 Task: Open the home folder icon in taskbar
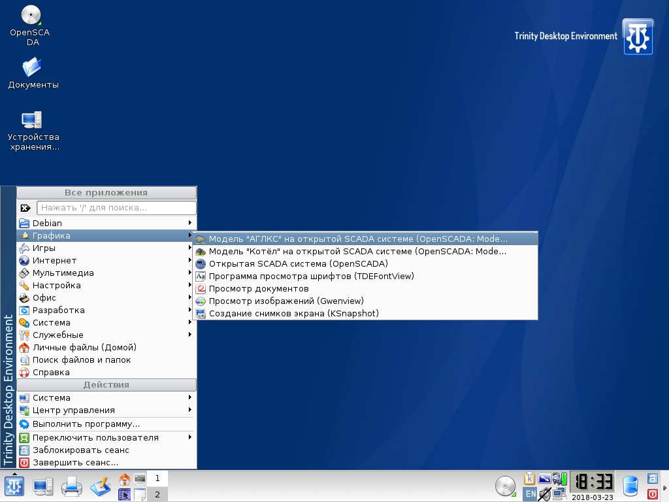click(124, 479)
